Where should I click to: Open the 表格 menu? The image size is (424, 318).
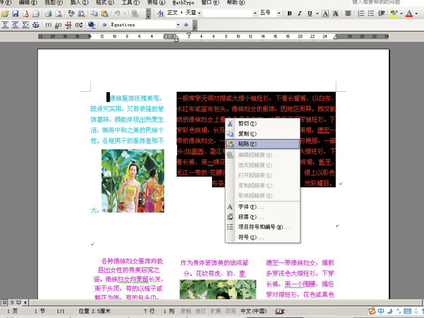point(156,2)
